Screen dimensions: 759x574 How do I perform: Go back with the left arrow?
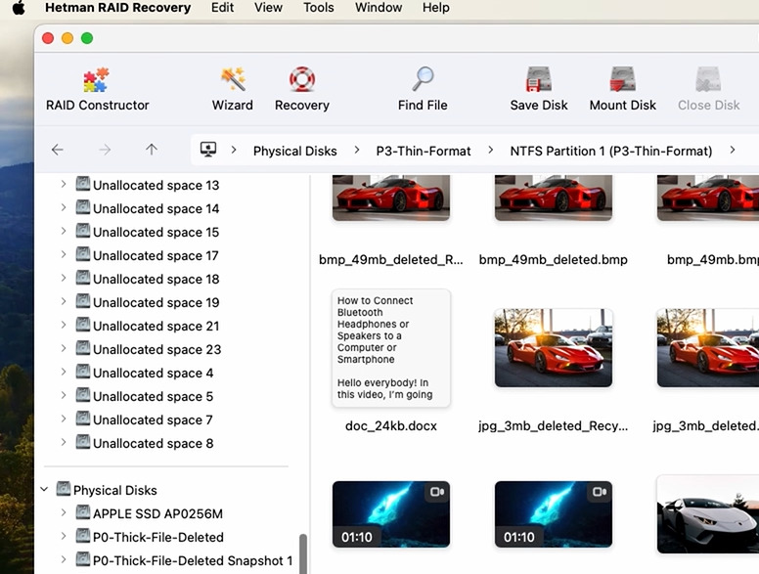point(57,150)
